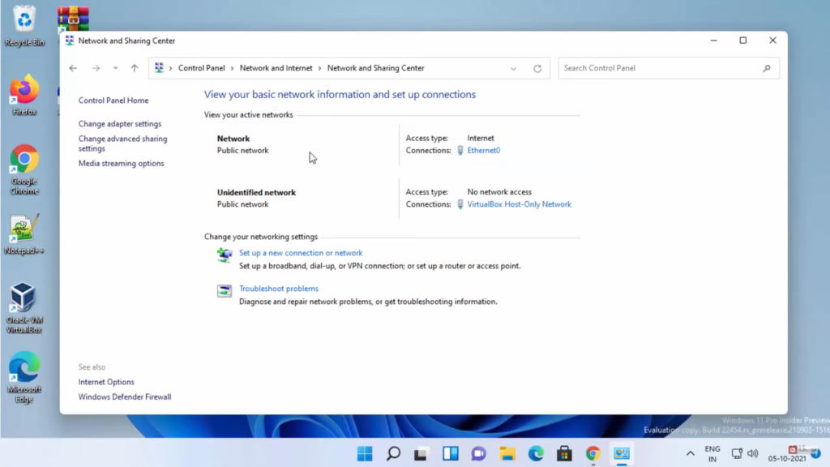
Task: Open Change adapter settings
Action: pos(120,124)
